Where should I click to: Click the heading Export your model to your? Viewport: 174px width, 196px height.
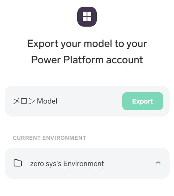(x=87, y=44)
